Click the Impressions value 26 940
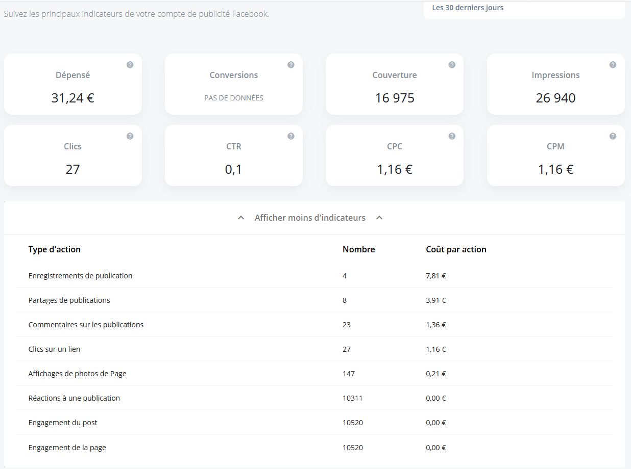This screenshot has width=631, height=469. pos(555,98)
